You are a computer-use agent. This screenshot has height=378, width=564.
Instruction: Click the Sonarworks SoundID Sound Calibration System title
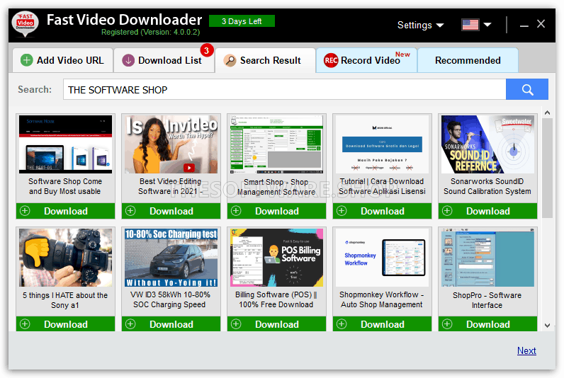487,186
